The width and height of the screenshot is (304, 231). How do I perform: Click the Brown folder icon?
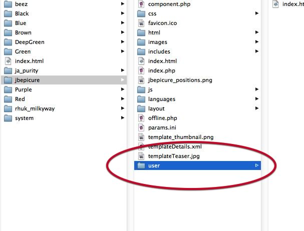coord(8,32)
